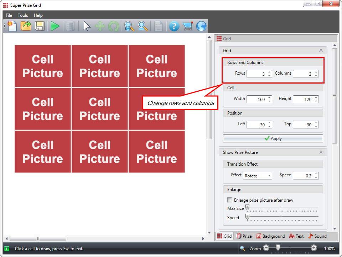
Task: Open the Tools menu
Action: tap(23, 15)
